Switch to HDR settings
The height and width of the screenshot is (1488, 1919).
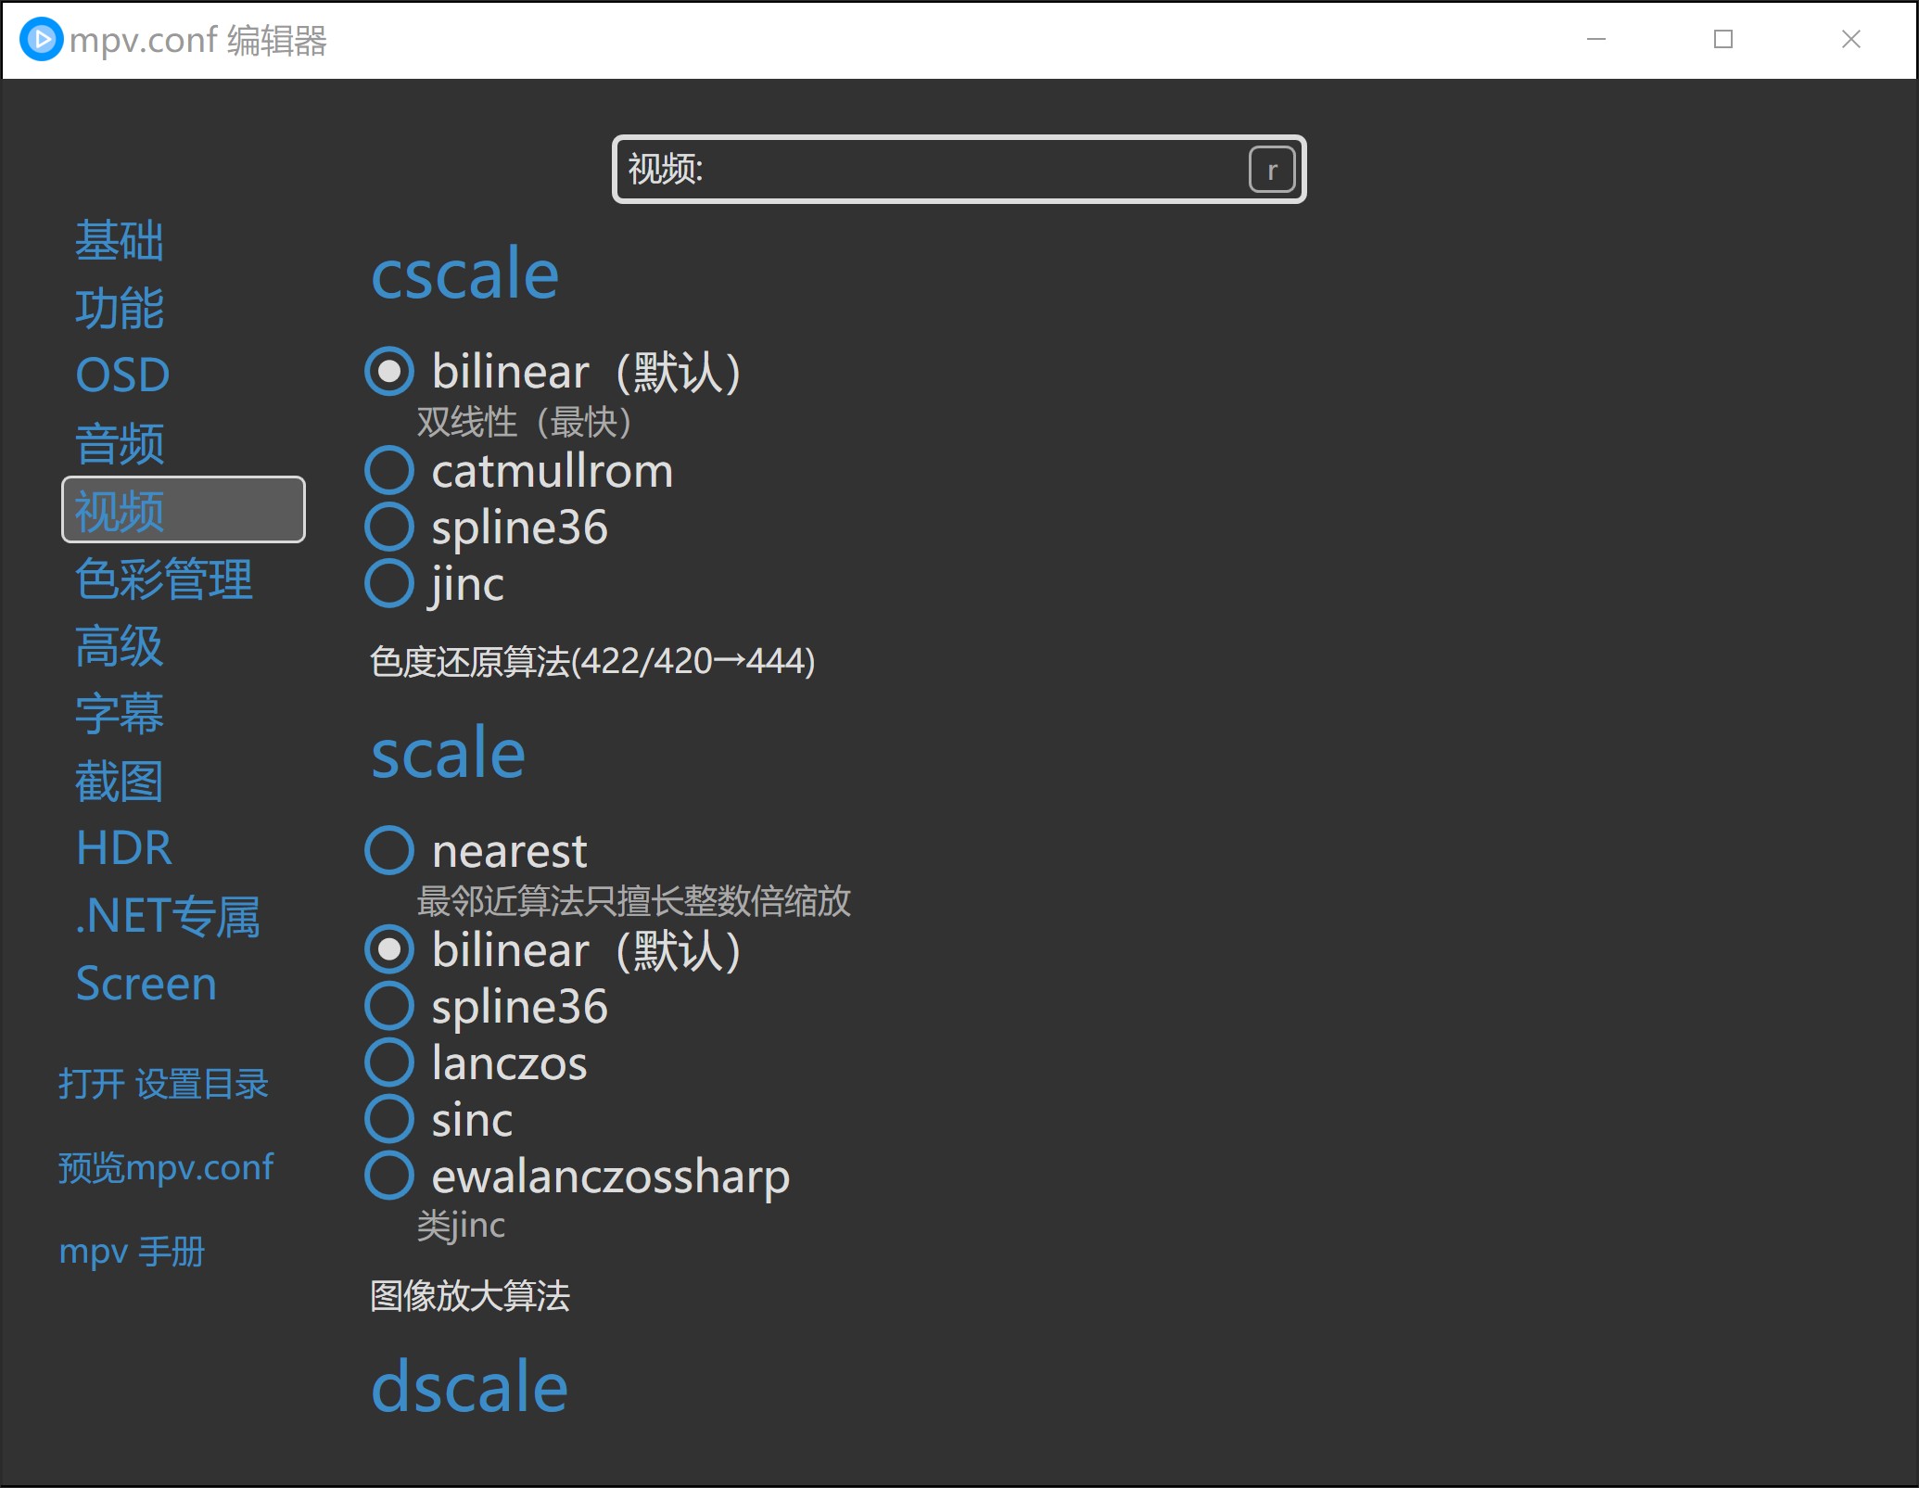click(124, 848)
